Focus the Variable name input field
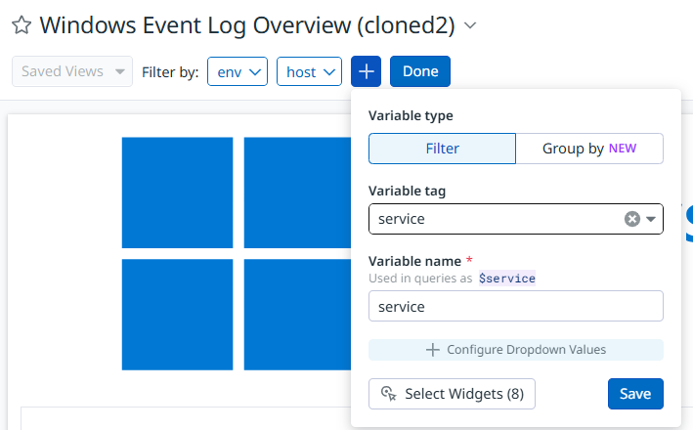 515,306
